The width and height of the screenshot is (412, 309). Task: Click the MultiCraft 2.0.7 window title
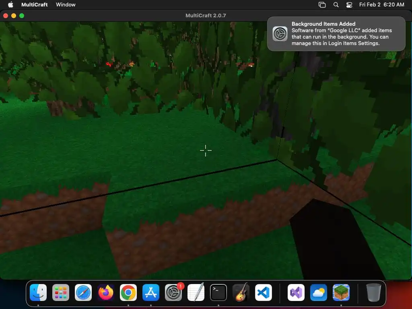tap(206, 16)
